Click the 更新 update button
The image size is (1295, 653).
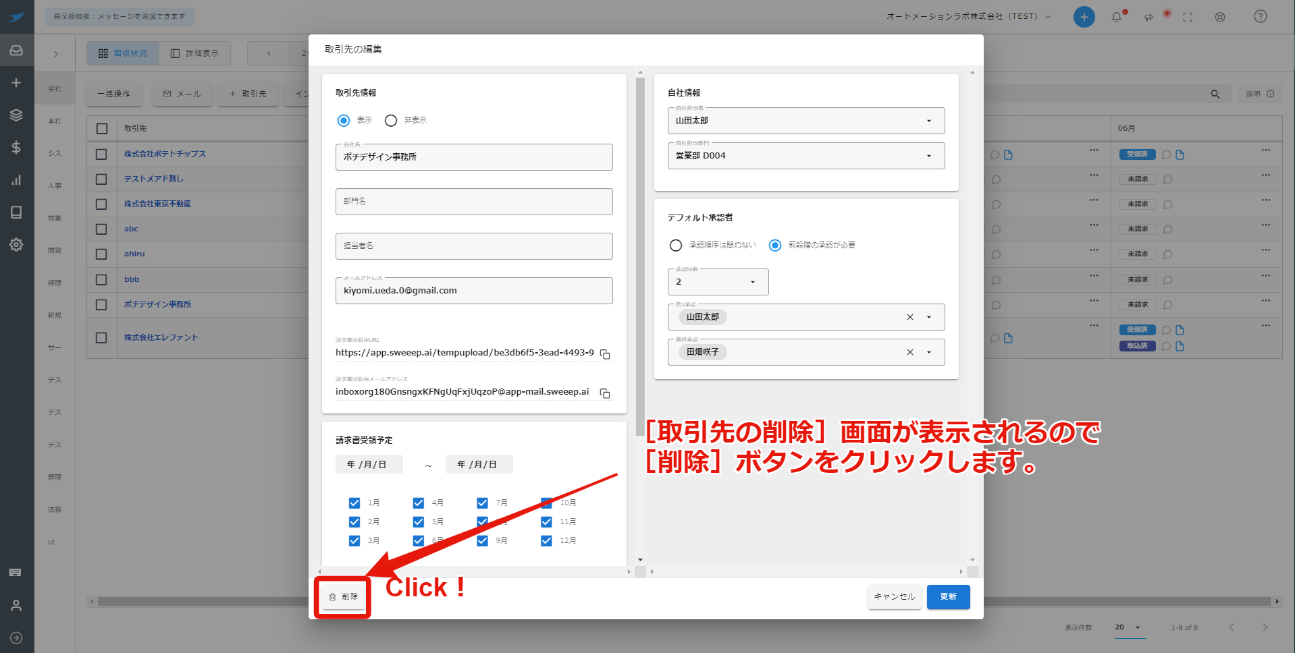(948, 596)
